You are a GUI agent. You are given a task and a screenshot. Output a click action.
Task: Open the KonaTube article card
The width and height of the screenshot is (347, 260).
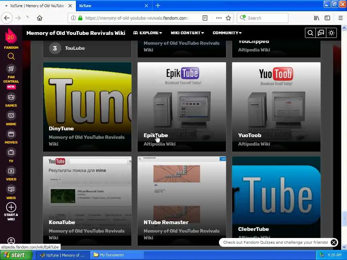click(x=87, y=201)
